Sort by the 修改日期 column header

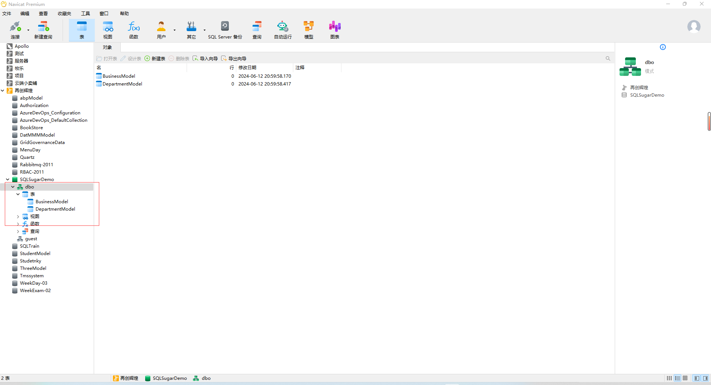(x=265, y=67)
